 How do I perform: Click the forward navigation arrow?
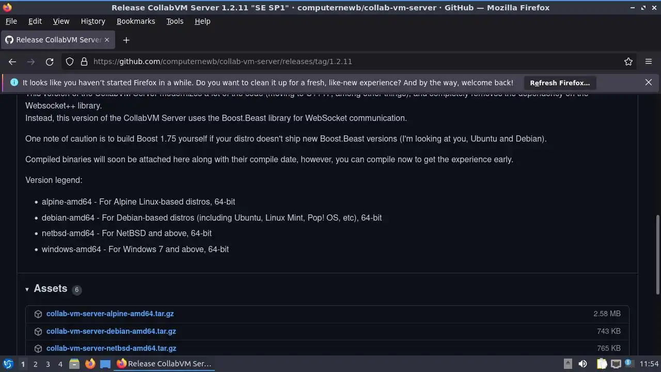point(31,61)
